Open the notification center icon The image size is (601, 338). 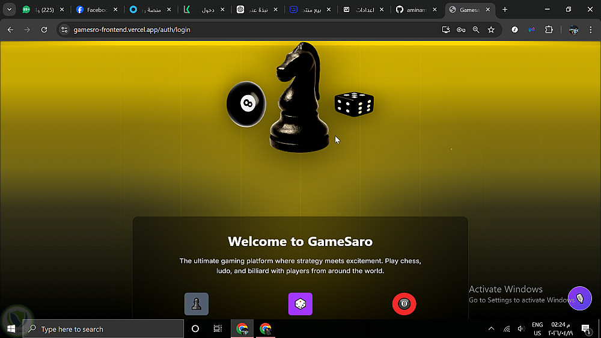(x=585, y=329)
